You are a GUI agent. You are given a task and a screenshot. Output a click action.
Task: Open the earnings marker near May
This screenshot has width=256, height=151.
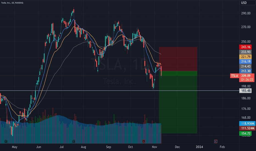6,141
